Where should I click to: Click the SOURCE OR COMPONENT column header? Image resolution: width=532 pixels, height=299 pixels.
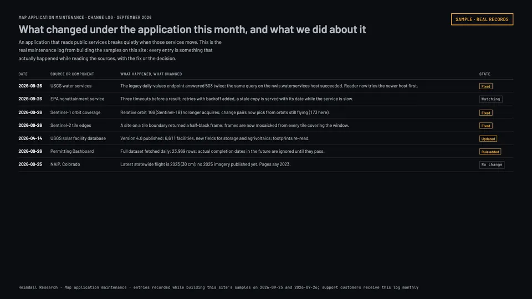coord(72,74)
